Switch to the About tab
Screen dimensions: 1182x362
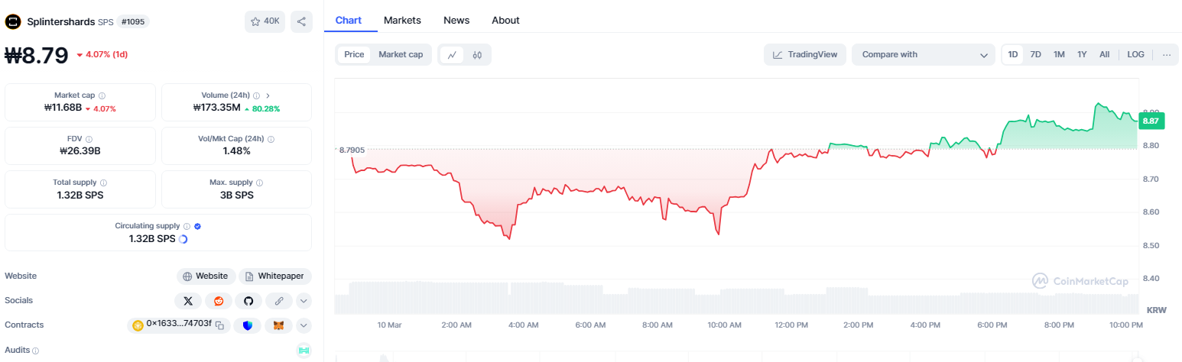tap(505, 20)
